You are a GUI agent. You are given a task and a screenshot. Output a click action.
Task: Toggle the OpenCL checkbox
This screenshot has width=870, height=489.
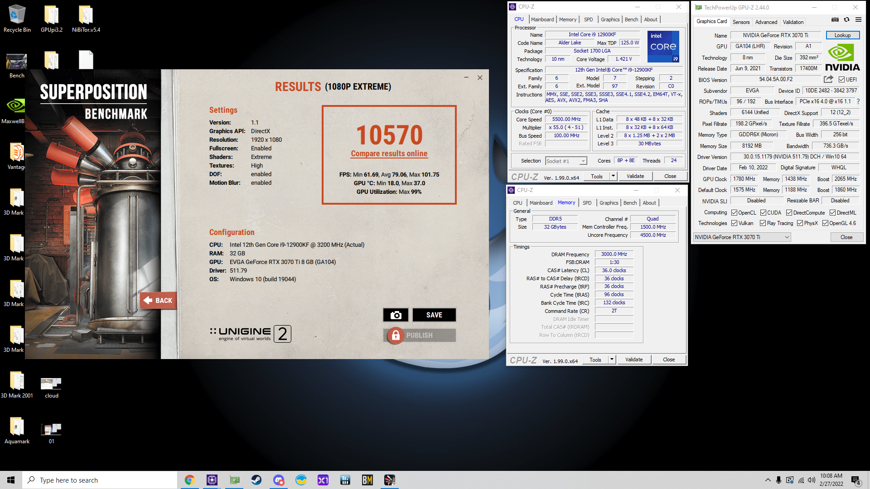(734, 213)
